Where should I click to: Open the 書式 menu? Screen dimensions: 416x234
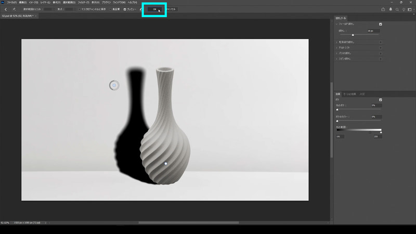click(56, 3)
